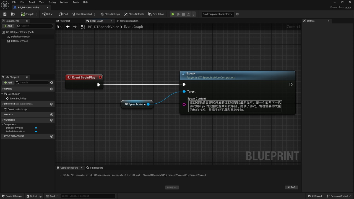The image size is (354, 199).
Task: Open the debug object selection dropdown
Action: point(217,14)
